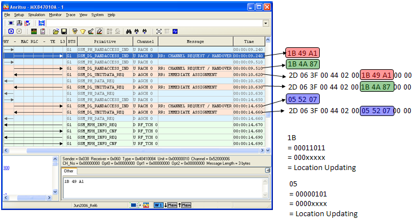Click the down arrow on the left pane scrollbar

(55, 192)
